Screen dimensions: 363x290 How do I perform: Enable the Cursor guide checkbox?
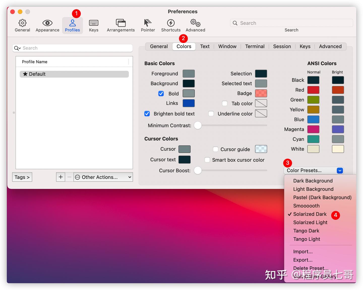[x=216, y=149]
